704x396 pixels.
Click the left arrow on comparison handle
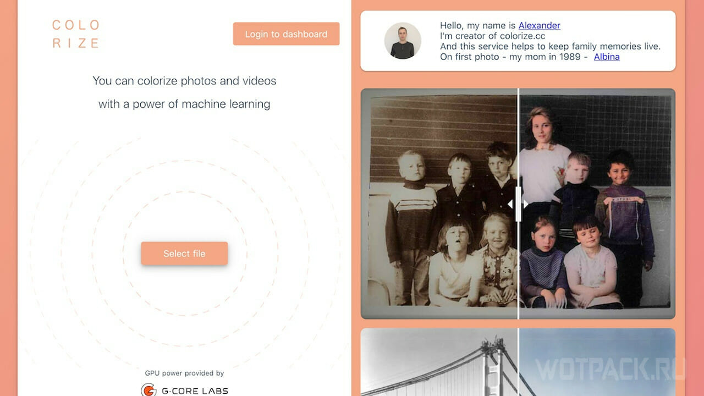point(510,204)
